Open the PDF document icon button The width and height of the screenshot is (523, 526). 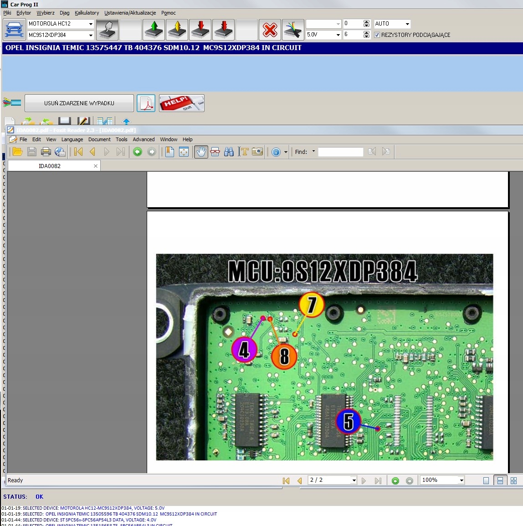146,103
